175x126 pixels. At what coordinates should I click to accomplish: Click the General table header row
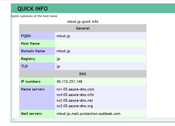(83, 28)
